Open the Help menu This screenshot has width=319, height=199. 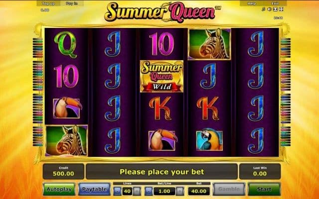(x=251, y=3)
